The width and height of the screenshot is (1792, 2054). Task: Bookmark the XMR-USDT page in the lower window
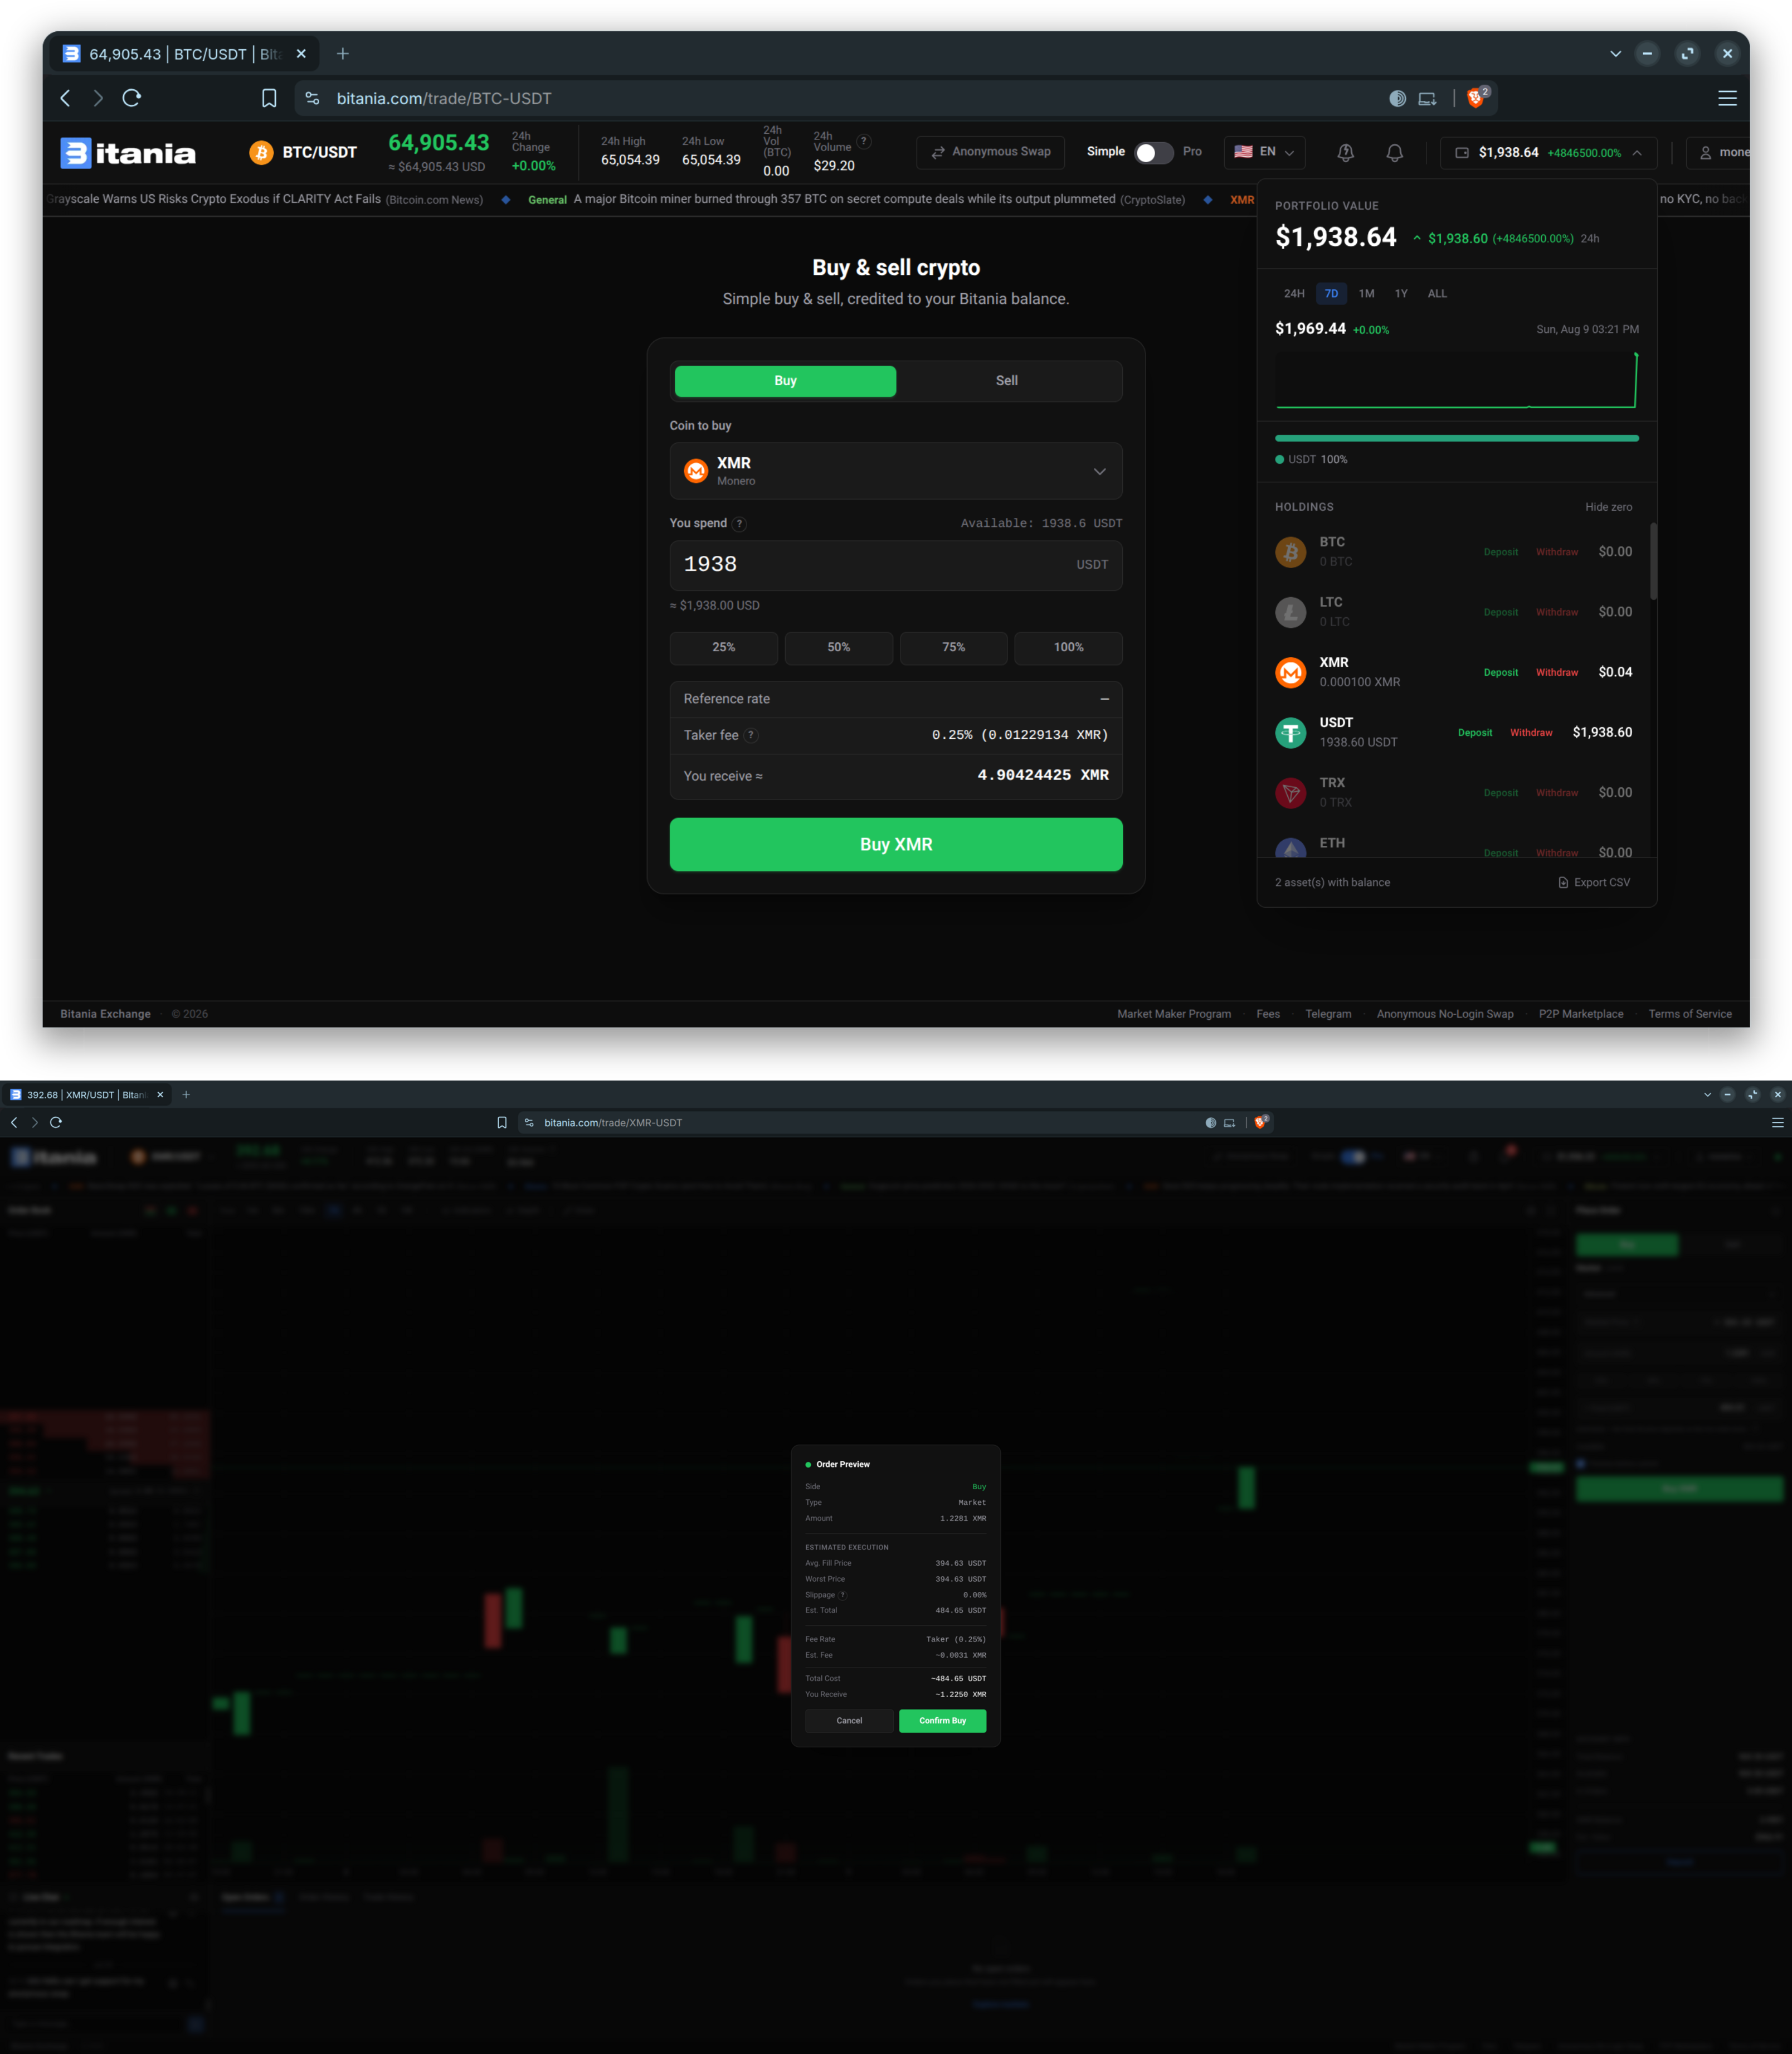coord(502,1122)
